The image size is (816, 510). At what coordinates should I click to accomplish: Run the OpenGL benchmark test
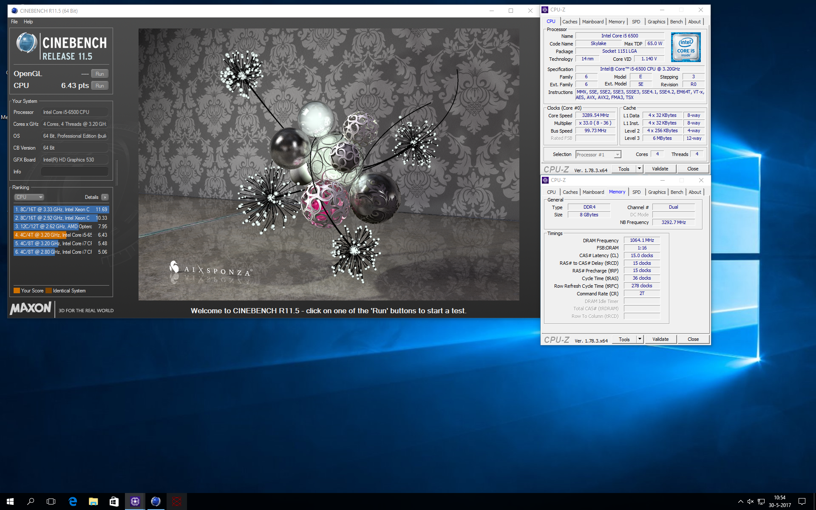coord(99,74)
